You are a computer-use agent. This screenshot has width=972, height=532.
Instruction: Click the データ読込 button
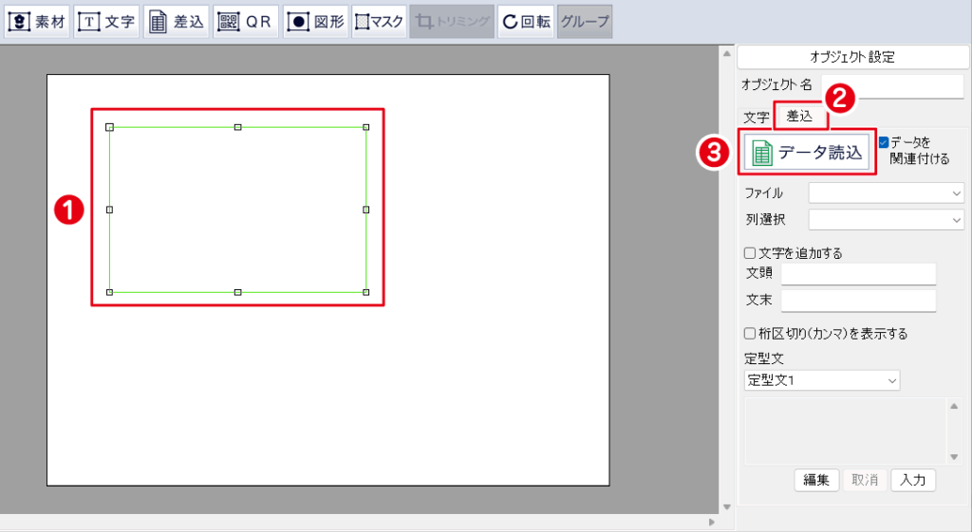point(807,153)
